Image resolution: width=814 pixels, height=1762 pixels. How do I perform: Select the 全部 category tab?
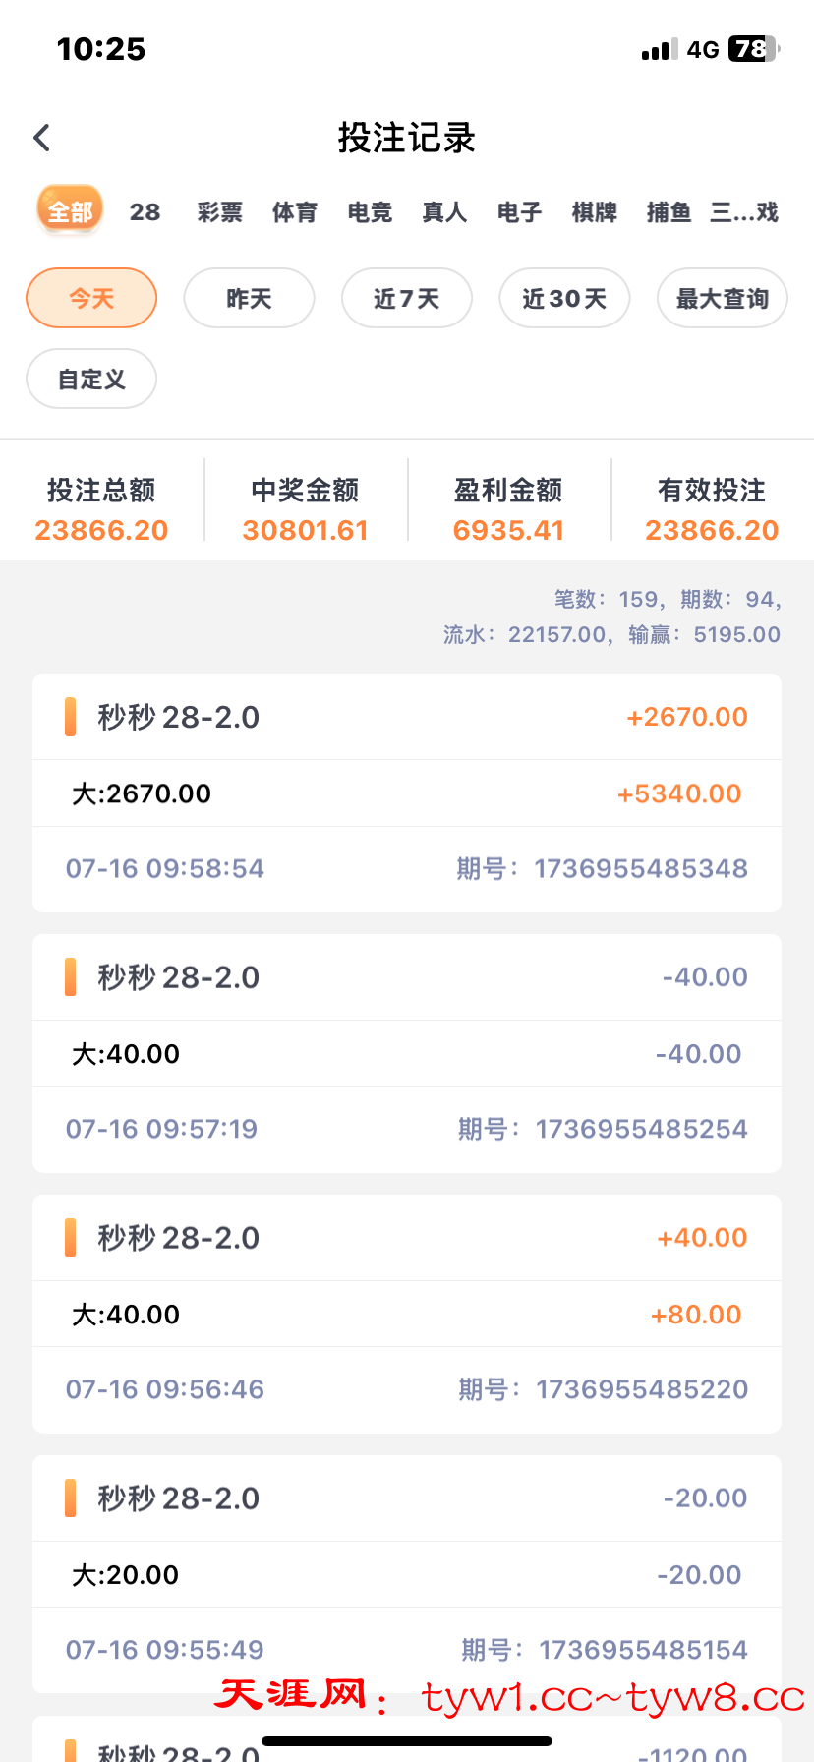70,211
